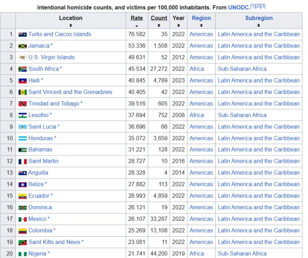Open the Trinidad and Tobago link

click(x=54, y=104)
